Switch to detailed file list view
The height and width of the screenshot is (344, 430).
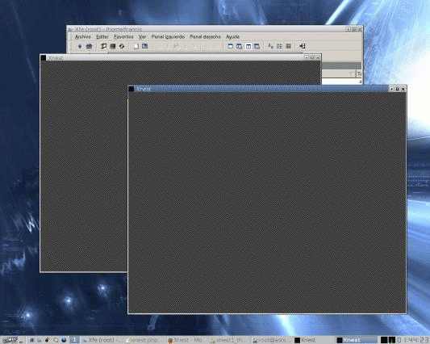coord(288,46)
